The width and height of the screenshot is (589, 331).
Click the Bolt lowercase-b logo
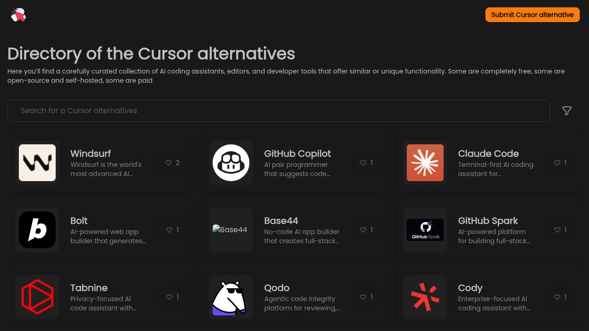click(x=37, y=230)
